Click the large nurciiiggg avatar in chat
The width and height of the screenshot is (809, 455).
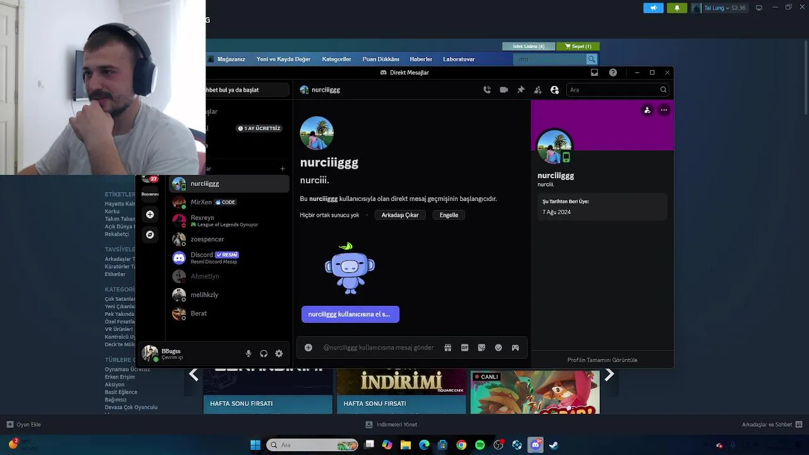[317, 133]
